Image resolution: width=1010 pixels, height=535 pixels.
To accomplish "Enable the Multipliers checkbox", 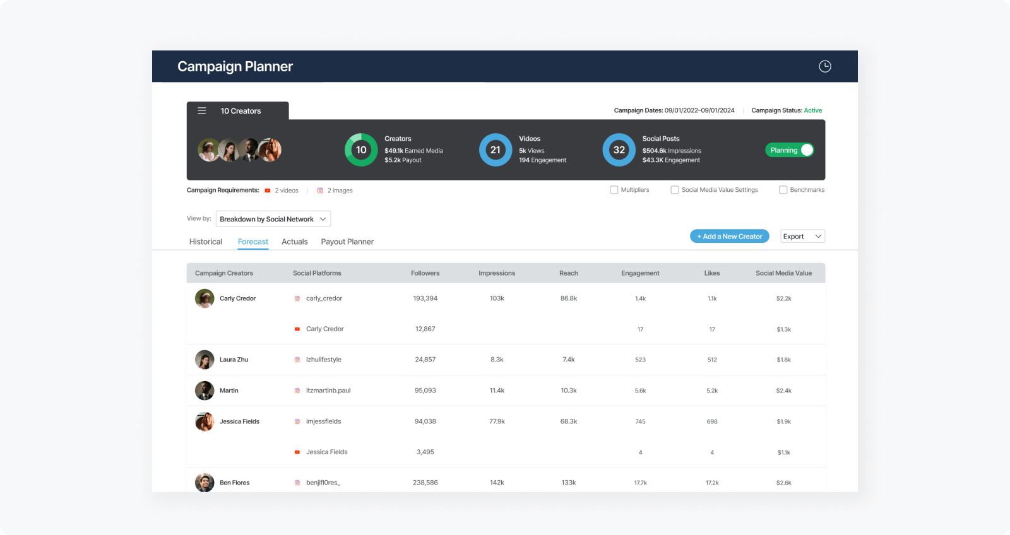I will point(614,190).
